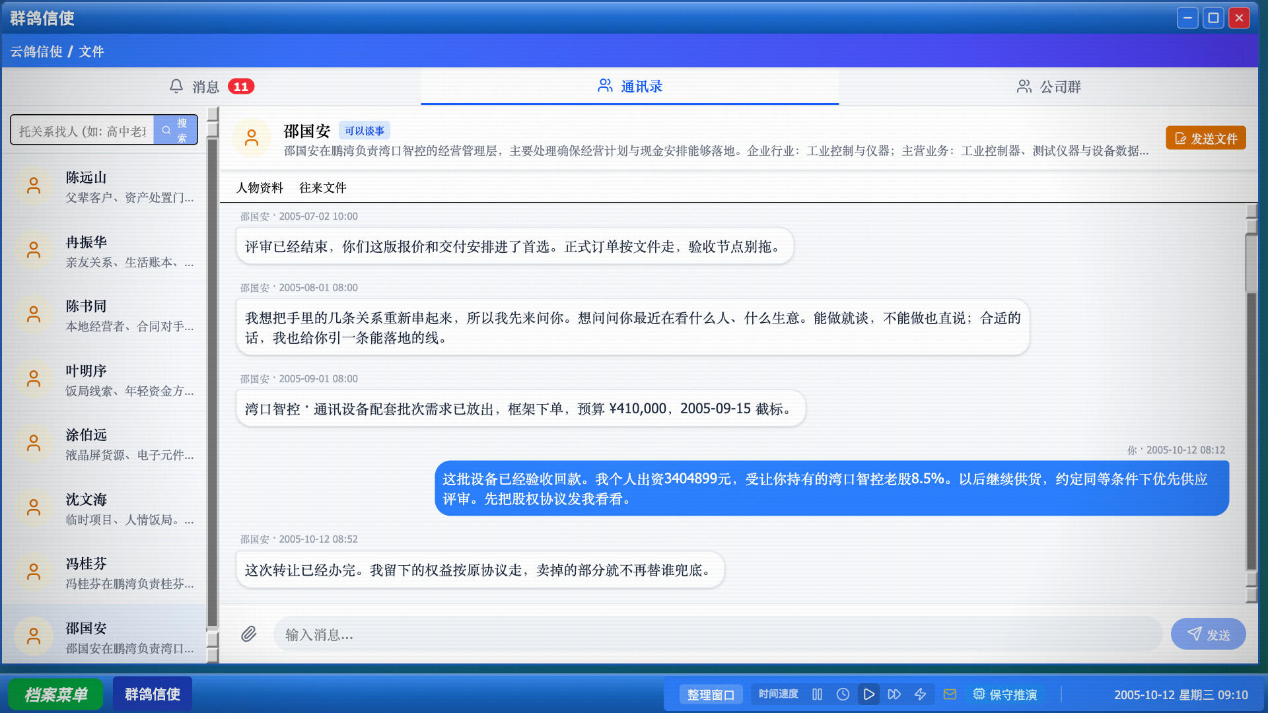
Task: Click the search magnifier 搜索 button
Action: [x=176, y=130]
